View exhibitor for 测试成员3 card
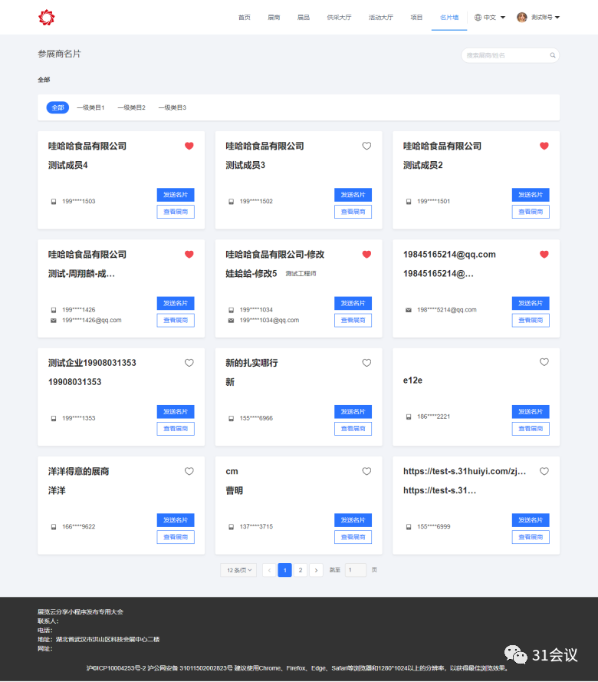This screenshot has width=598, height=682. [353, 212]
